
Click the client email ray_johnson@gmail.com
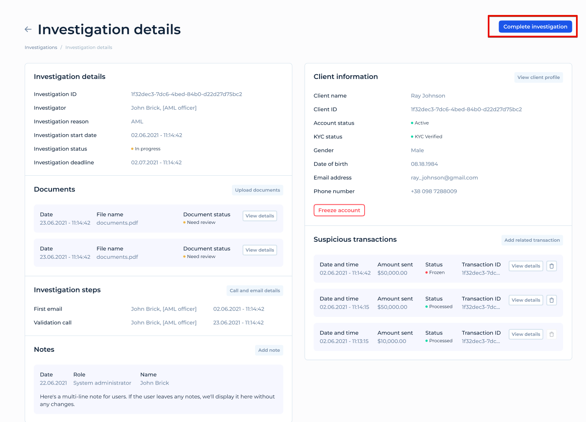click(x=444, y=177)
